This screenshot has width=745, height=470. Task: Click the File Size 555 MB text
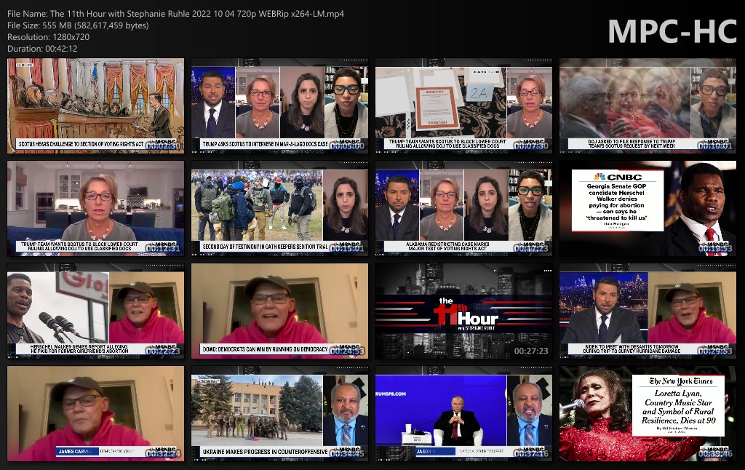point(78,25)
